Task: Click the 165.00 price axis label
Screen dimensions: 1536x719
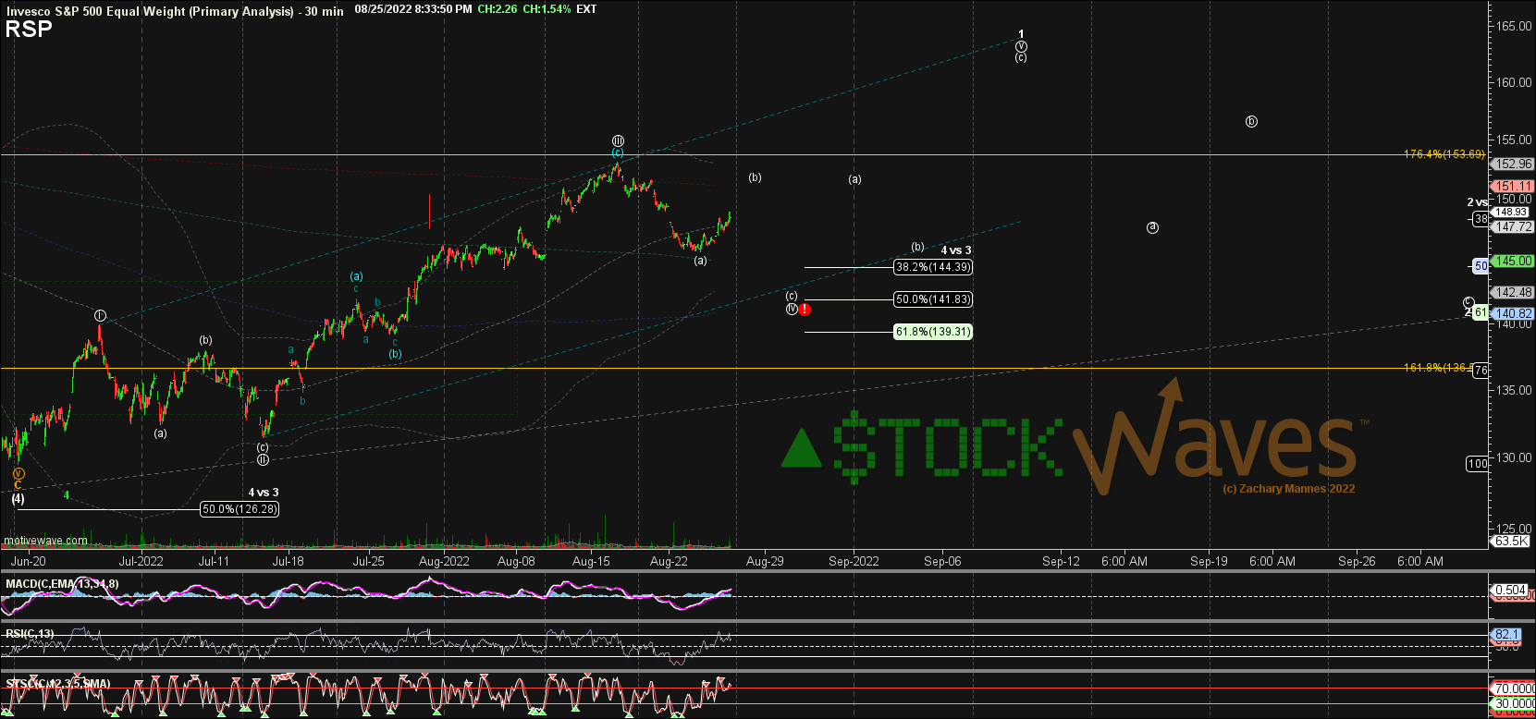Action: click(1515, 27)
